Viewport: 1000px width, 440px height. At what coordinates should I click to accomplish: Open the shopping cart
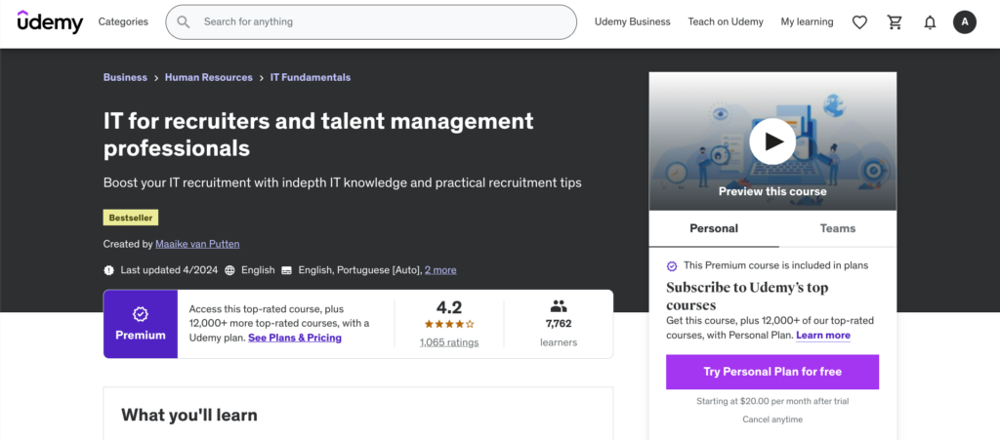click(x=895, y=21)
